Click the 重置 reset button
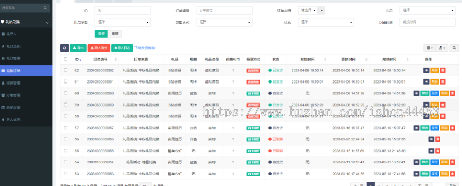 click(115, 34)
